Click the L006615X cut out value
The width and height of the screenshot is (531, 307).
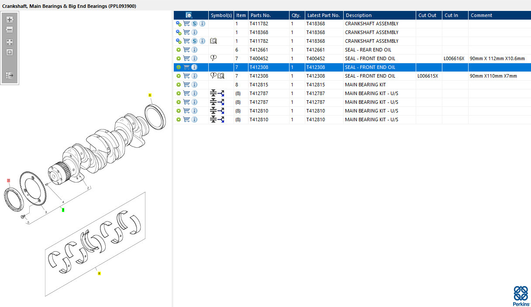(x=428, y=76)
